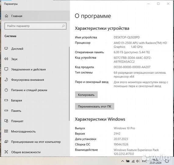The image size is (174, 165).
Task: Click the О программе heading
Action: pos(93,16)
